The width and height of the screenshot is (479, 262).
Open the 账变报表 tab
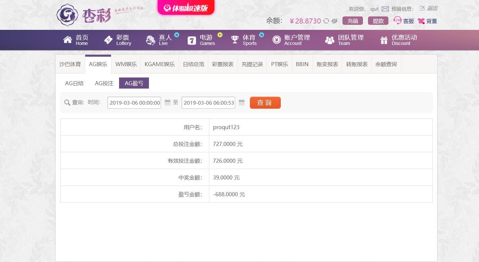(x=327, y=64)
